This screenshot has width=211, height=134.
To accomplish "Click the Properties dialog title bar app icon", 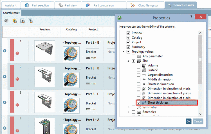I will (x=120, y=18).
